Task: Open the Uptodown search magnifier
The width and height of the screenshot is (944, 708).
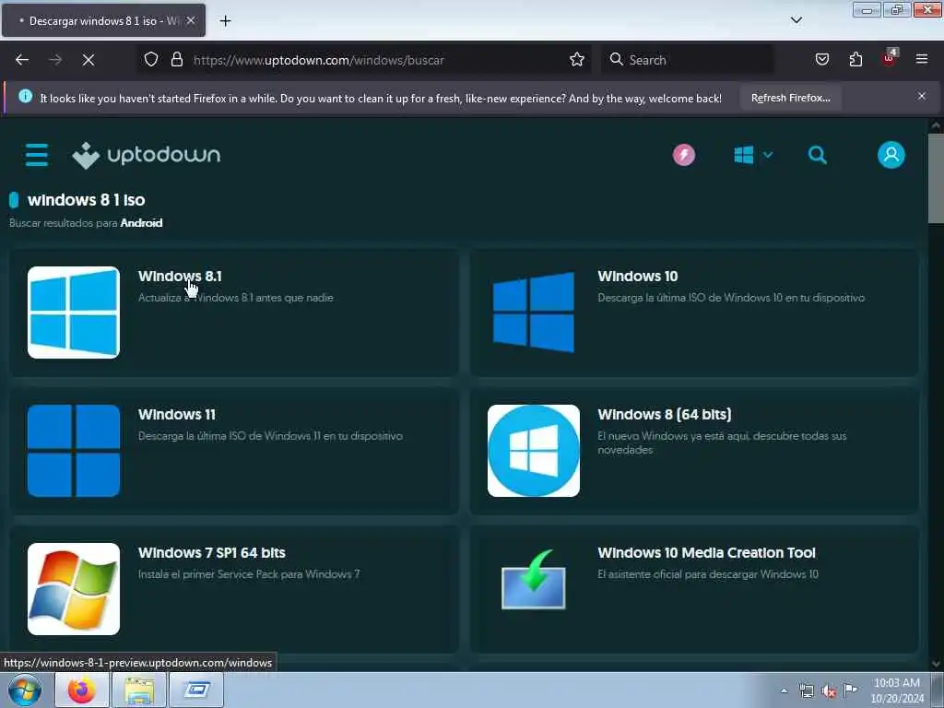Action: point(817,155)
